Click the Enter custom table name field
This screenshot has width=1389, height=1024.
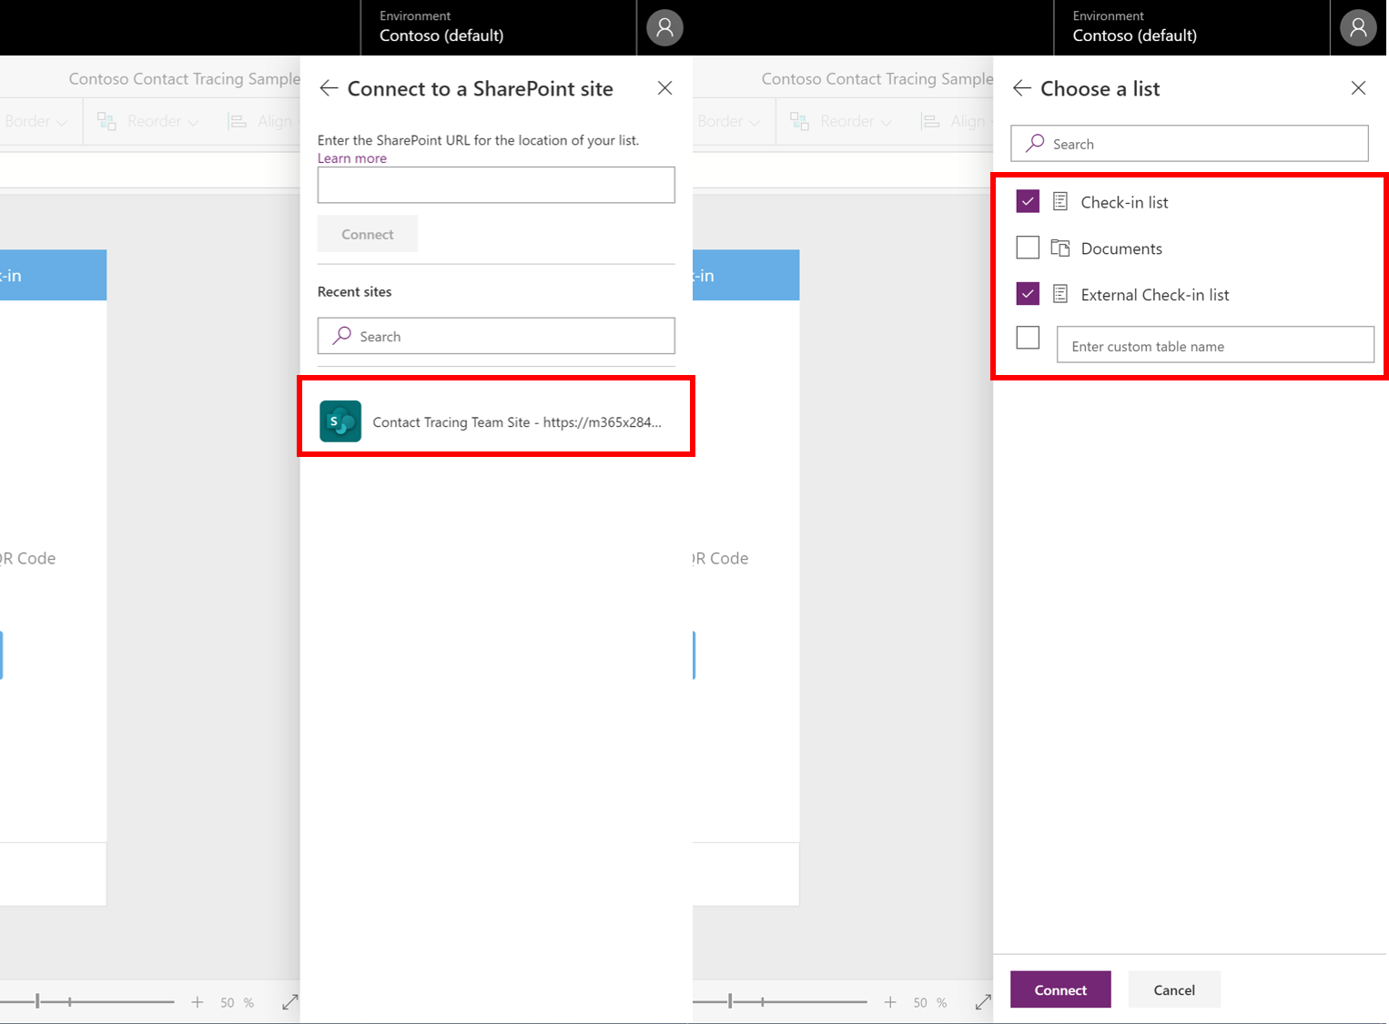point(1215,345)
